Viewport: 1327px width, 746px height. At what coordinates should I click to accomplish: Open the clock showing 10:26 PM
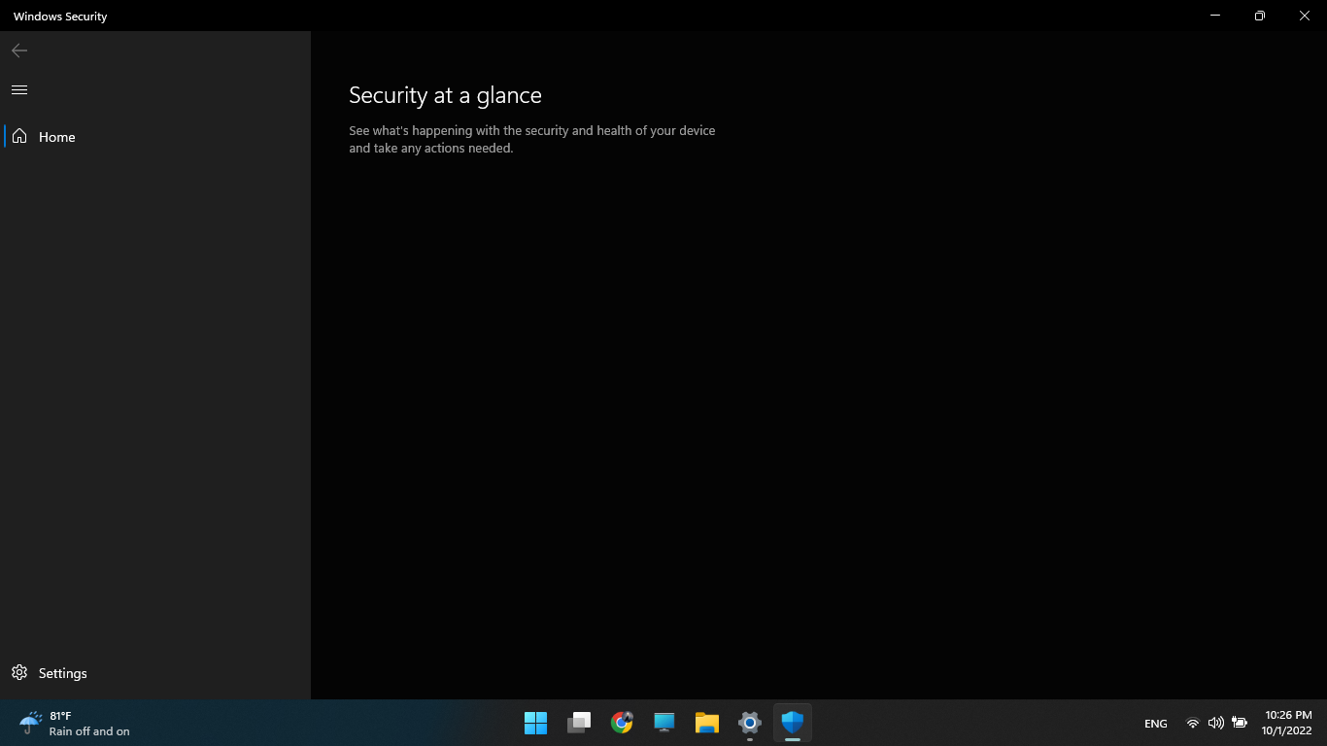1288,723
